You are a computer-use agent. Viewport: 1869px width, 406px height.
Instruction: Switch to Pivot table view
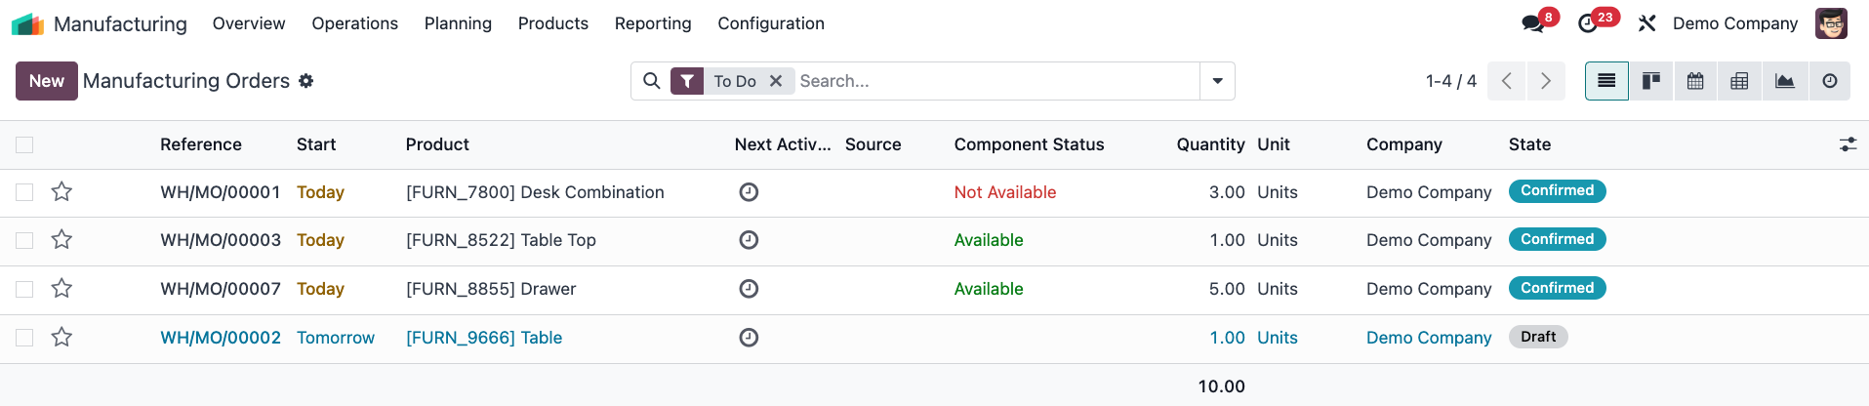point(1739,81)
